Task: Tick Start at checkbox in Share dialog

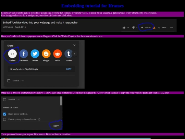Action: coord(9,81)
